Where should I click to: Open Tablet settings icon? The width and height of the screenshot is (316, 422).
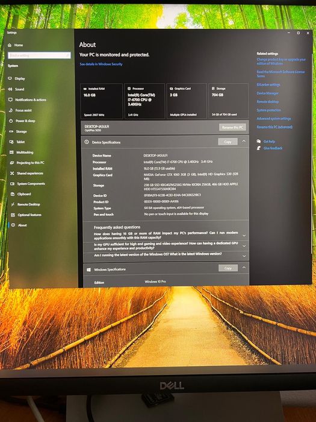click(11, 142)
